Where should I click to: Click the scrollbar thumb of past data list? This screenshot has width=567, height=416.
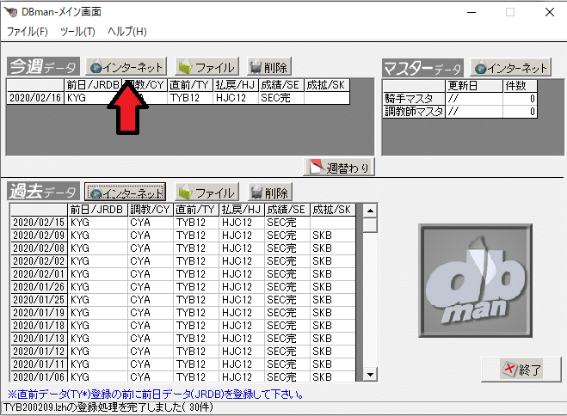370,225
